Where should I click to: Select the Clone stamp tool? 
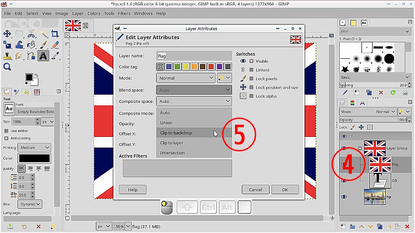coord(7,56)
